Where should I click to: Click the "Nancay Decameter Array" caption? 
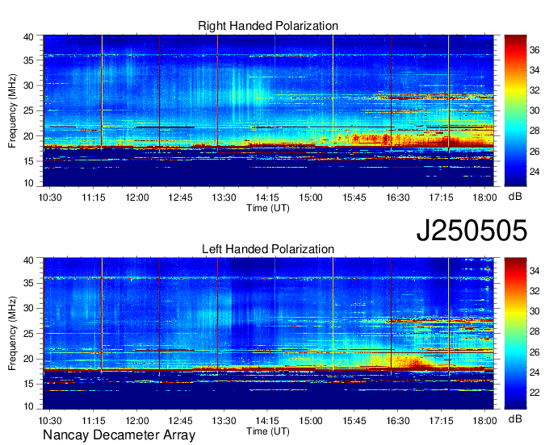[119, 435]
